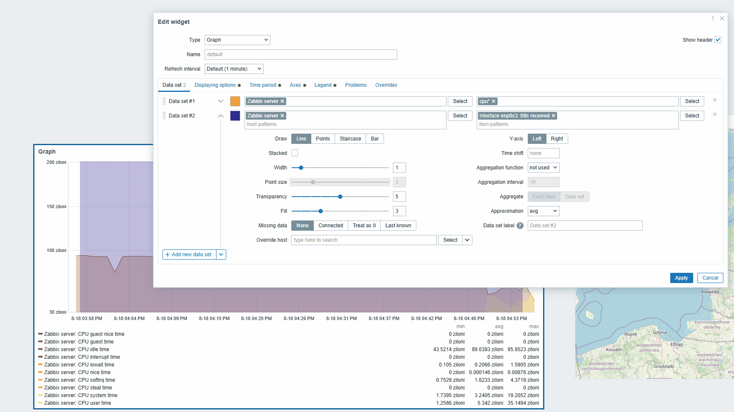
Task: Focus the Width value box
Action: point(399,168)
